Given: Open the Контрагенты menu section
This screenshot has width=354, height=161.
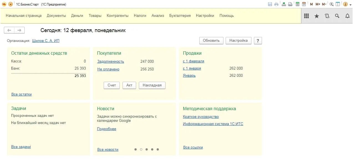Looking at the screenshot, I should (x=118, y=16).
